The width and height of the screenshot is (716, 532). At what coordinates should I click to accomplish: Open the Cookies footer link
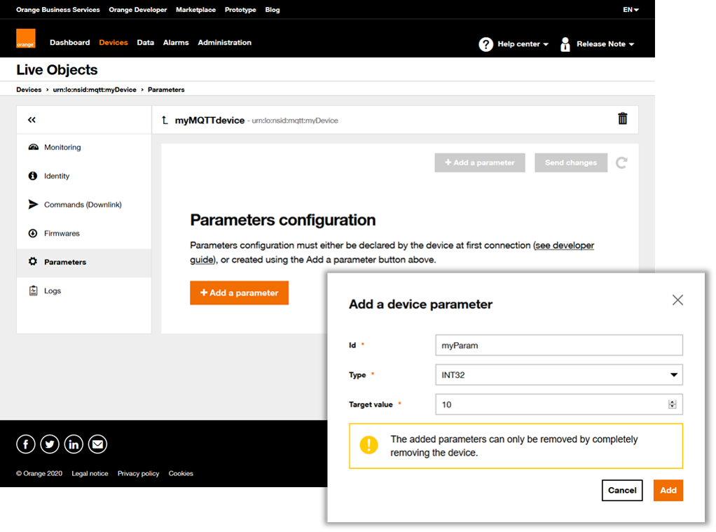point(181,474)
